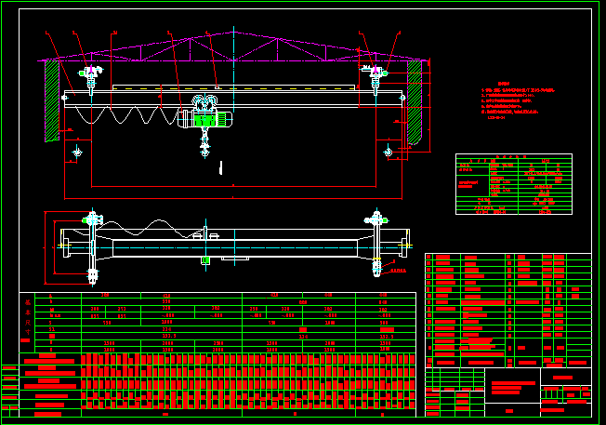Pick the left pendant symbol below the girder

[x=77, y=153]
